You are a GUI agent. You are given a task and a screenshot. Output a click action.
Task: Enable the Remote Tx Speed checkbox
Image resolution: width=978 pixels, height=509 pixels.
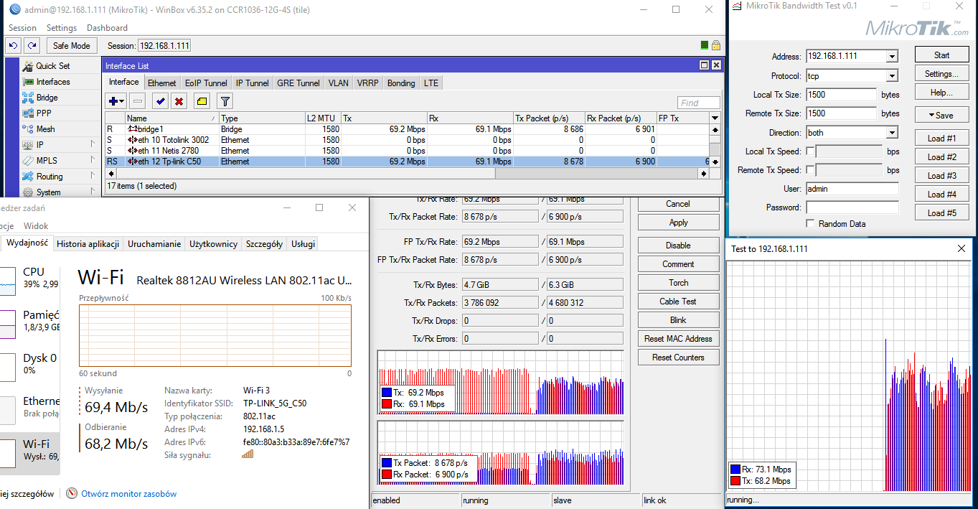coord(810,170)
